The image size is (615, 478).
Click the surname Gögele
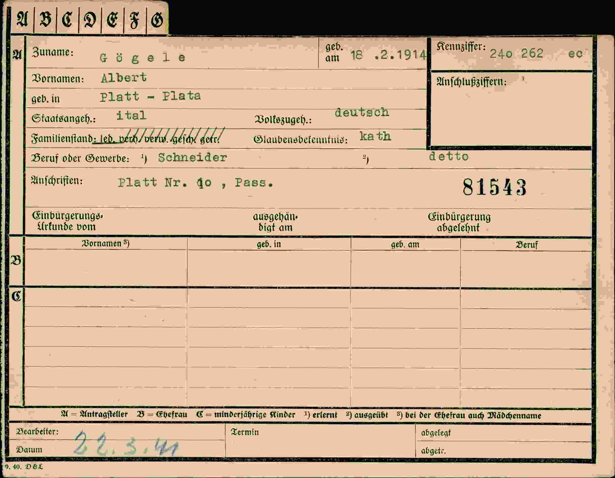point(142,58)
